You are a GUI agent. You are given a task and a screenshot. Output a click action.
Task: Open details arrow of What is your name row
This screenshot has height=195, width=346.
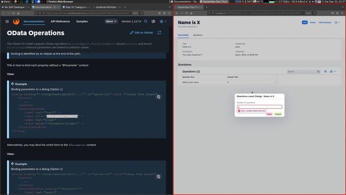pyautogui.click(x=274, y=82)
